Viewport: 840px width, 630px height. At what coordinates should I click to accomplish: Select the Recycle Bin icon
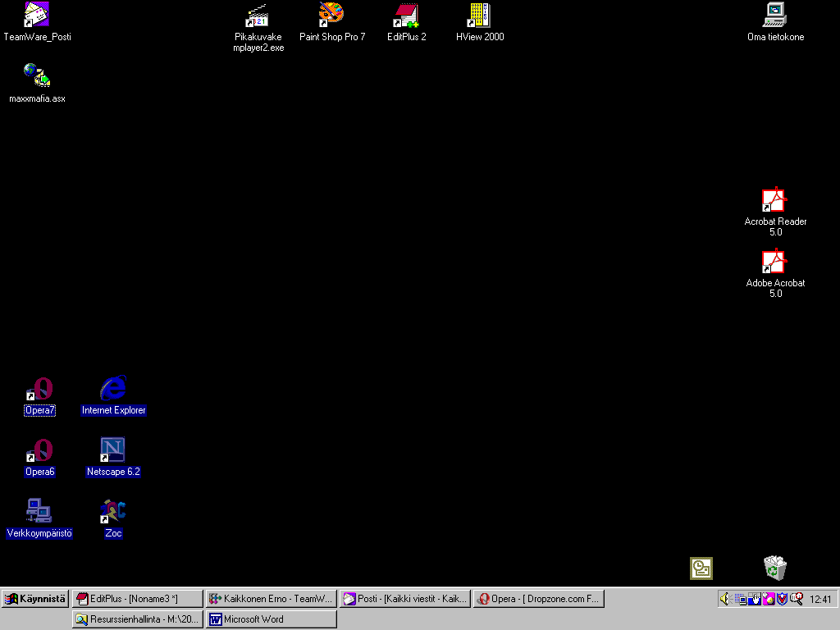pos(775,568)
